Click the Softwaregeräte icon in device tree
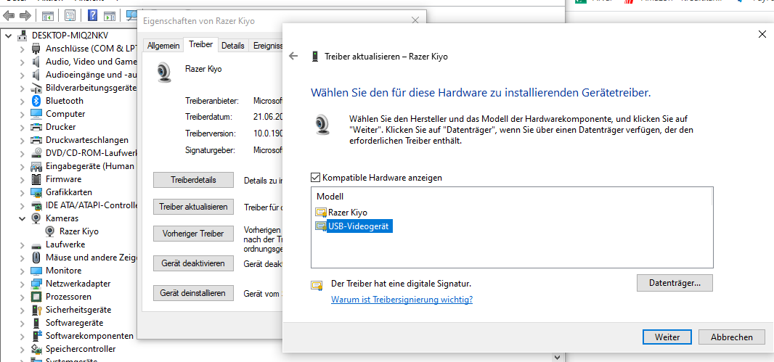 point(36,323)
